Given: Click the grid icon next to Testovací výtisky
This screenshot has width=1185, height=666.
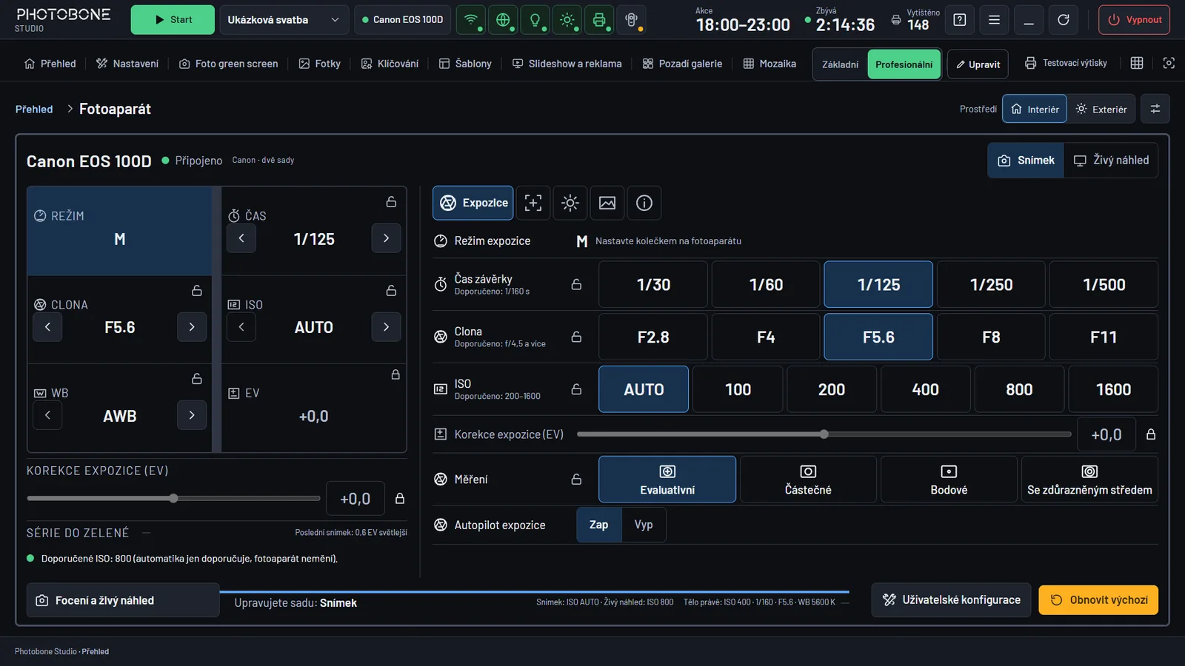Looking at the screenshot, I should point(1137,64).
